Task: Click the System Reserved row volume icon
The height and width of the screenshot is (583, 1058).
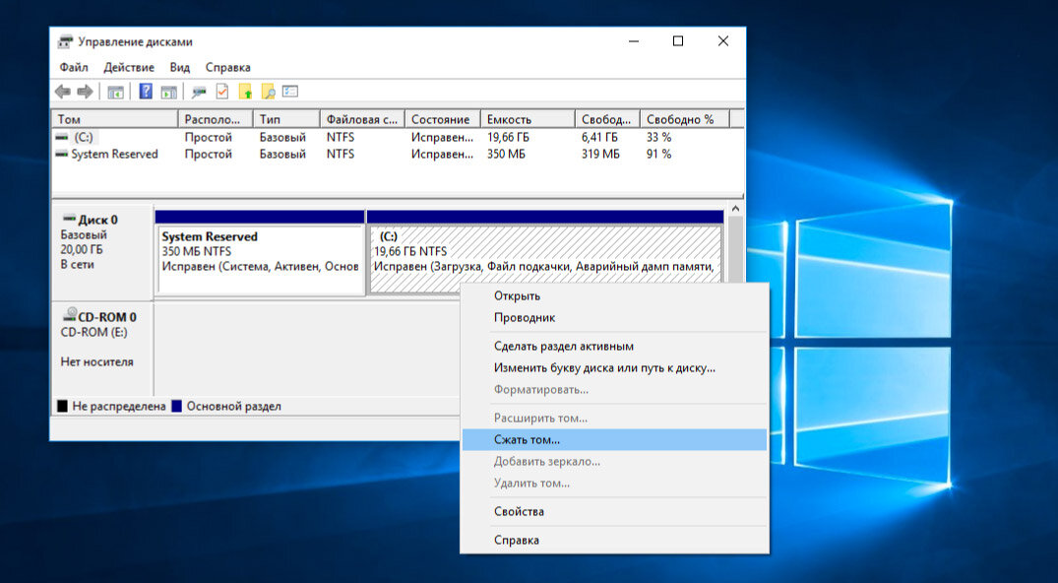Action: click(62, 154)
